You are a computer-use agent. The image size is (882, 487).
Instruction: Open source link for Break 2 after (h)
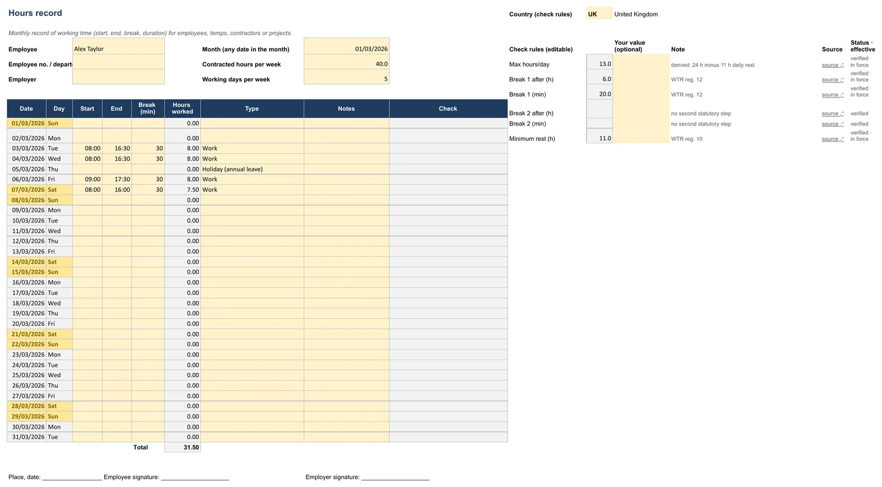click(832, 113)
